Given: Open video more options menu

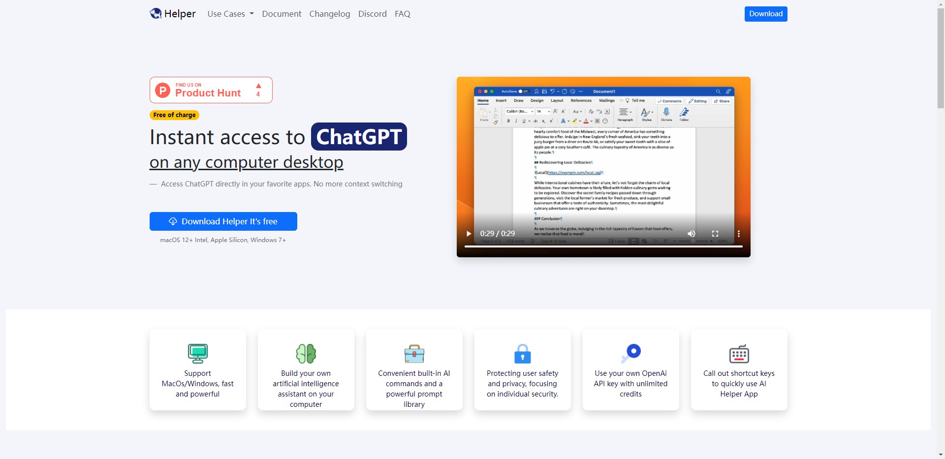Looking at the screenshot, I should click(x=738, y=234).
